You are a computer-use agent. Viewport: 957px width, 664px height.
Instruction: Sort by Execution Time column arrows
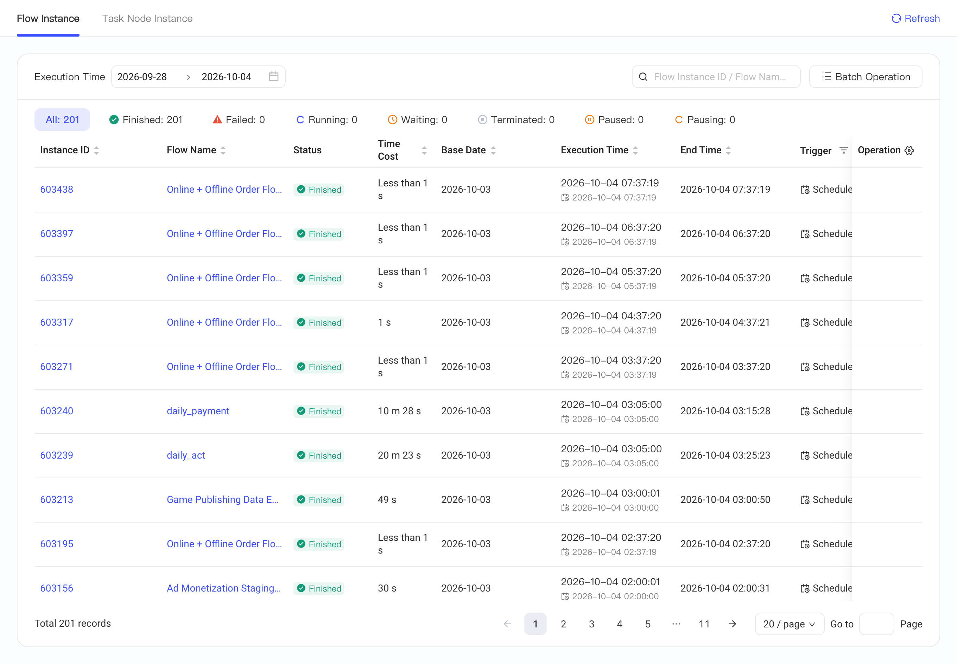pos(635,150)
